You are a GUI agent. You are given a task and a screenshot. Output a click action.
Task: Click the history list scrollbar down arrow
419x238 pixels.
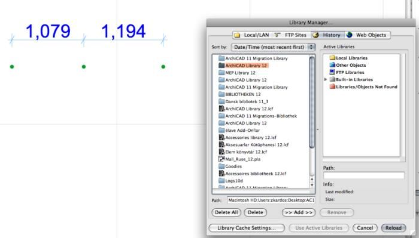pyautogui.click(x=312, y=185)
